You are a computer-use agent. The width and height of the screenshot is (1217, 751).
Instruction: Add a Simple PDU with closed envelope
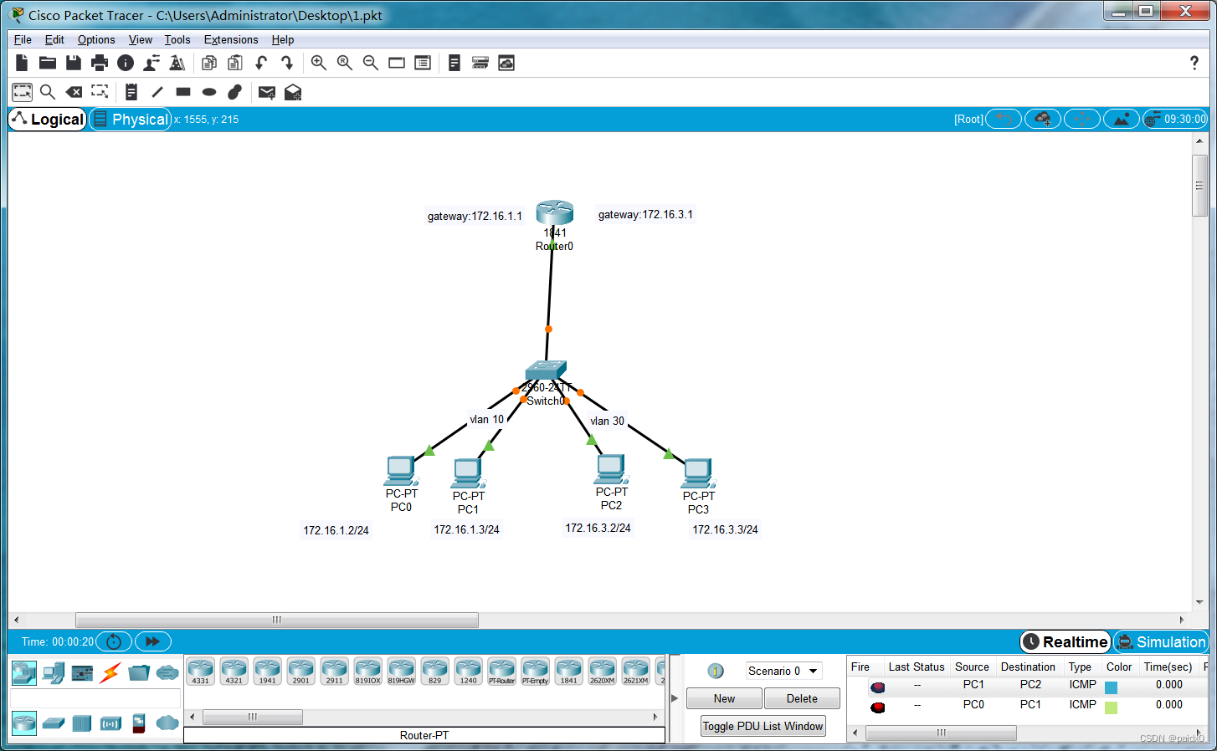coord(267,92)
